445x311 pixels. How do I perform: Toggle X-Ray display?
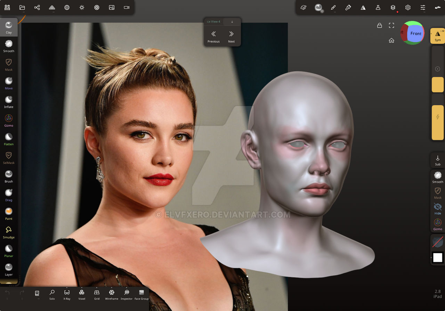click(x=67, y=295)
